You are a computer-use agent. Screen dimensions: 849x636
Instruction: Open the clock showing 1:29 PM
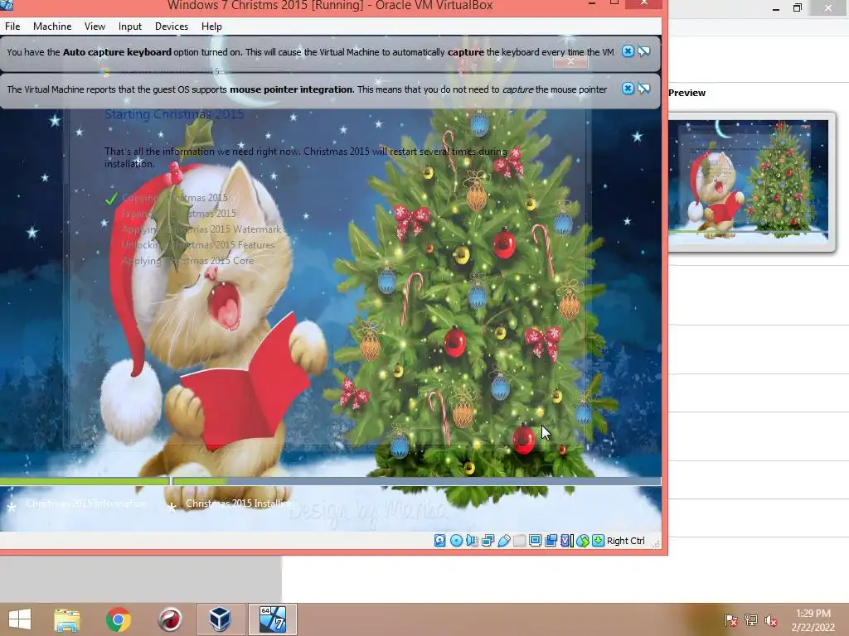(813, 620)
